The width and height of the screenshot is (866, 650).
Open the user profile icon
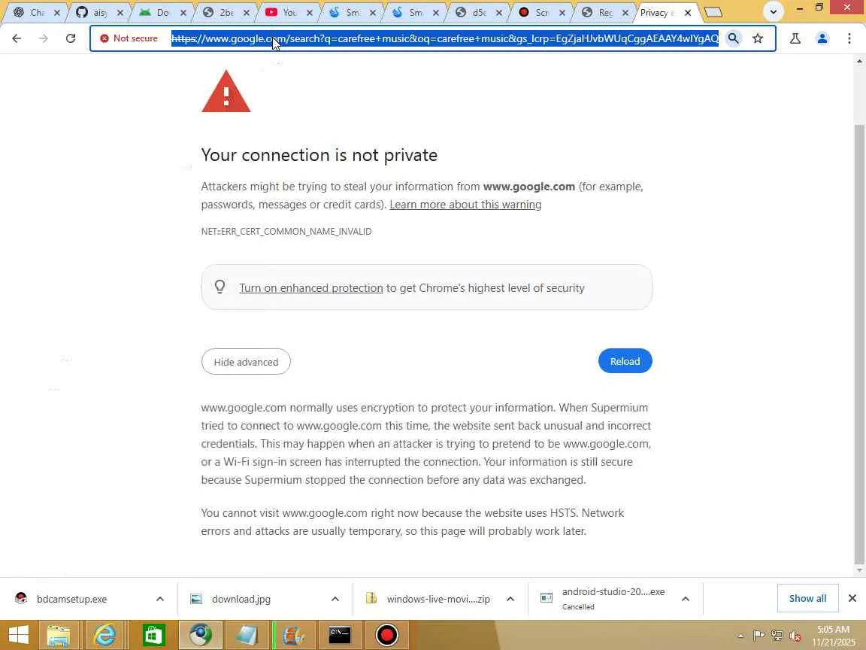tap(822, 38)
